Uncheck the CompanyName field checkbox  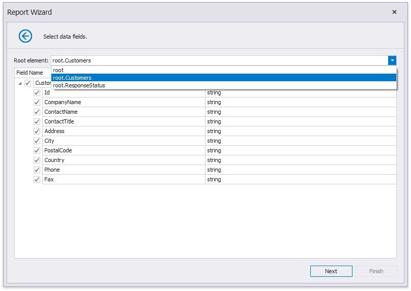coord(37,102)
